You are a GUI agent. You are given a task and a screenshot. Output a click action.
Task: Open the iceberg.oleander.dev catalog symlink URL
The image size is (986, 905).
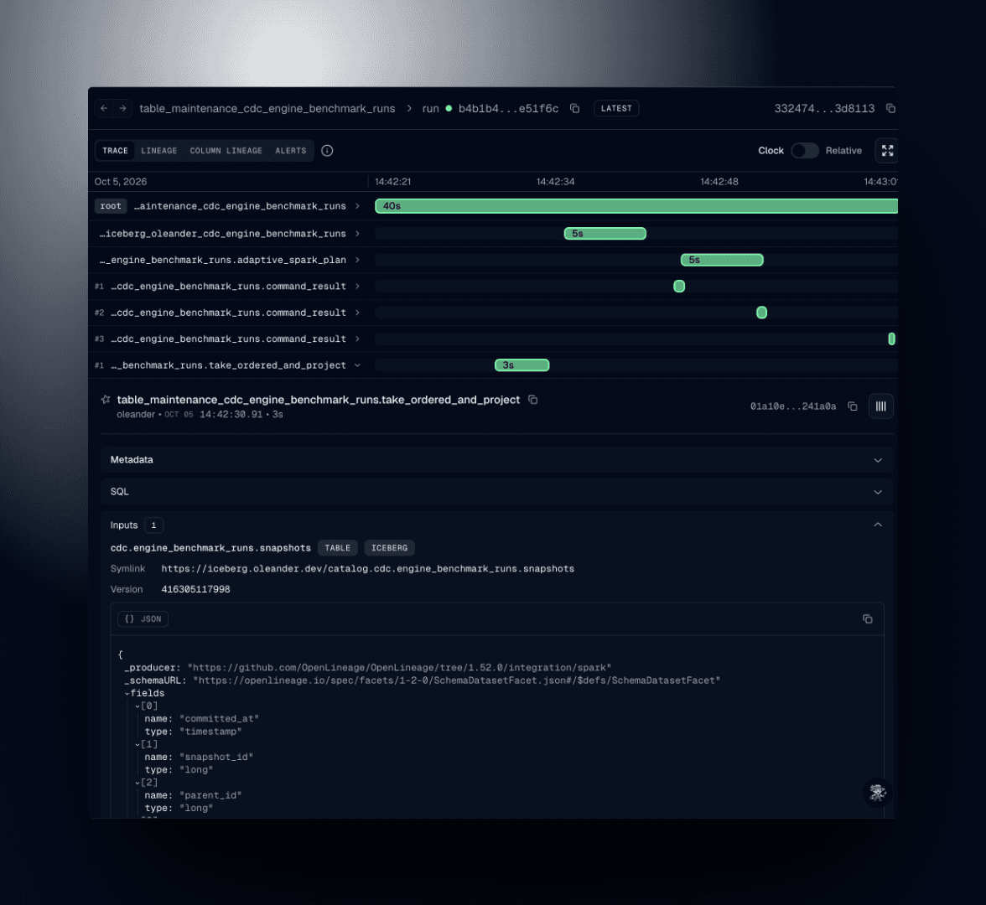[368, 569]
